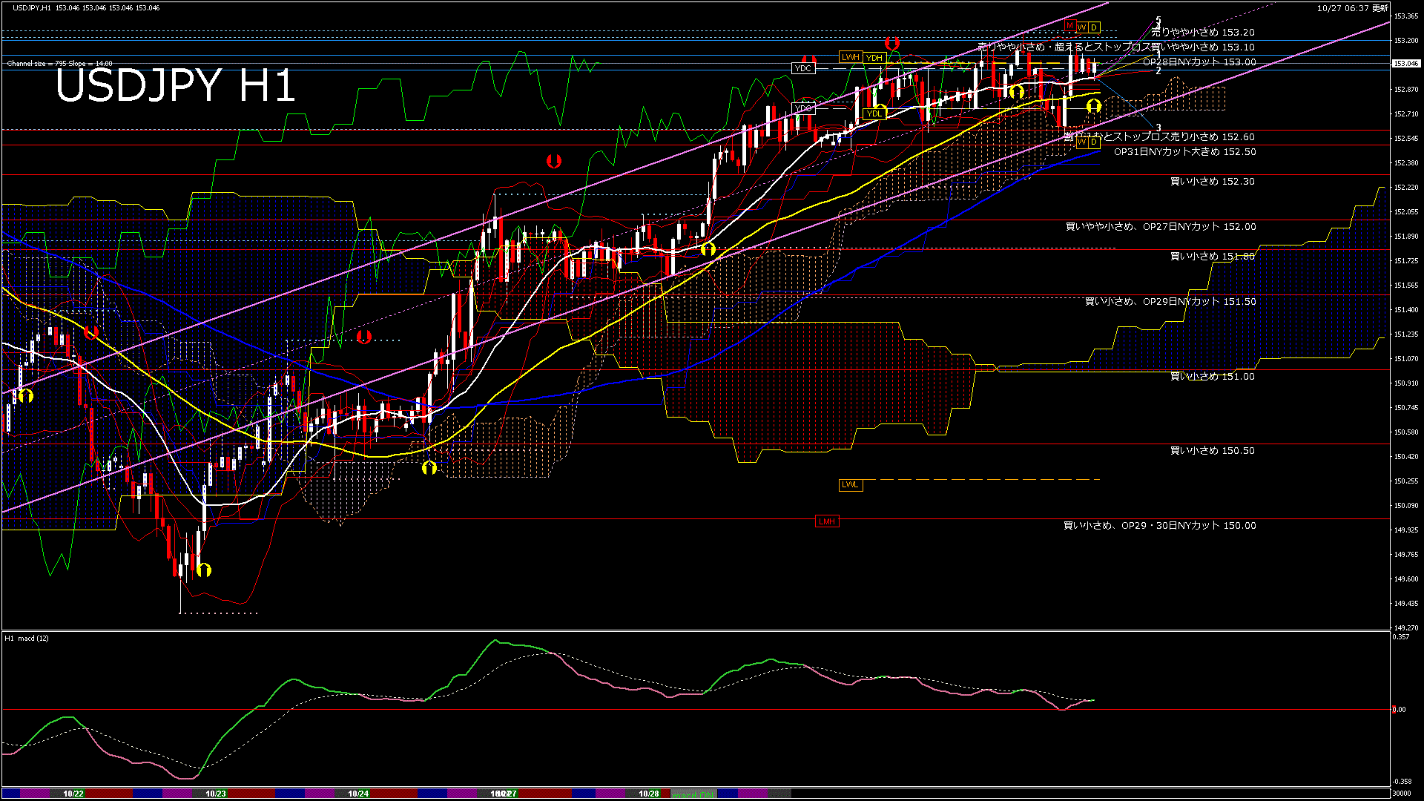Click the current price tag 153.046
The image size is (1424, 801).
pyautogui.click(x=1405, y=64)
